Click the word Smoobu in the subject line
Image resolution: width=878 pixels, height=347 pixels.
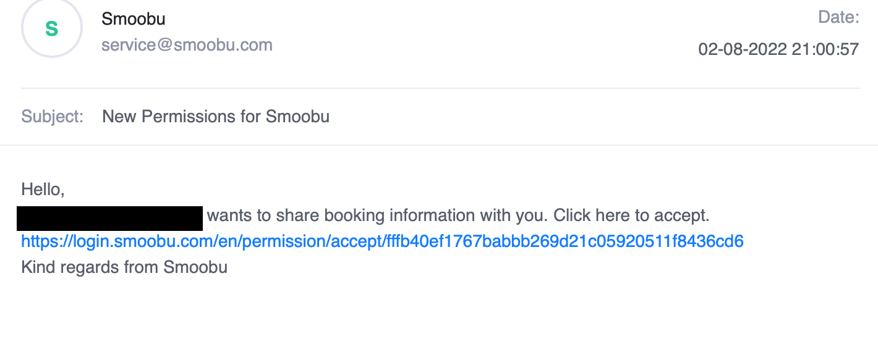297,117
